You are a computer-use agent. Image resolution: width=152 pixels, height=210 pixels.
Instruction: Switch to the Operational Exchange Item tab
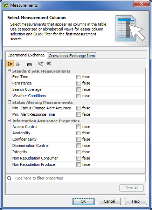pos(71,56)
